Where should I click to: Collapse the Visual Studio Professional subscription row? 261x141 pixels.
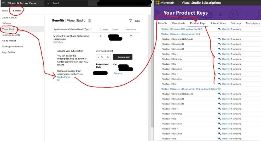[131, 36]
